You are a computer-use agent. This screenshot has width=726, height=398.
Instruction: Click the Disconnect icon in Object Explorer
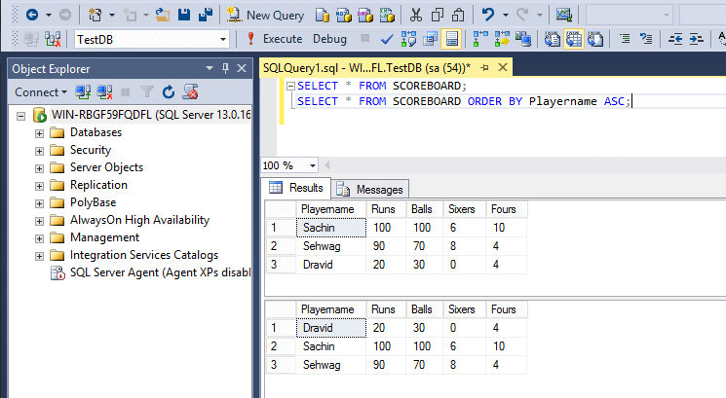(x=104, y=92)
